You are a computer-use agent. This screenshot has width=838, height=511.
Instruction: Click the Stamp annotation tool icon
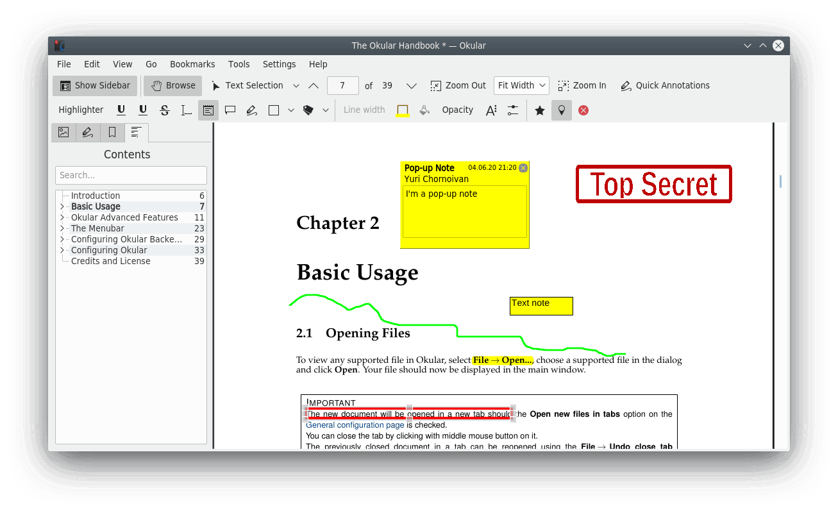pyautogui.click(x=308, y=110)
